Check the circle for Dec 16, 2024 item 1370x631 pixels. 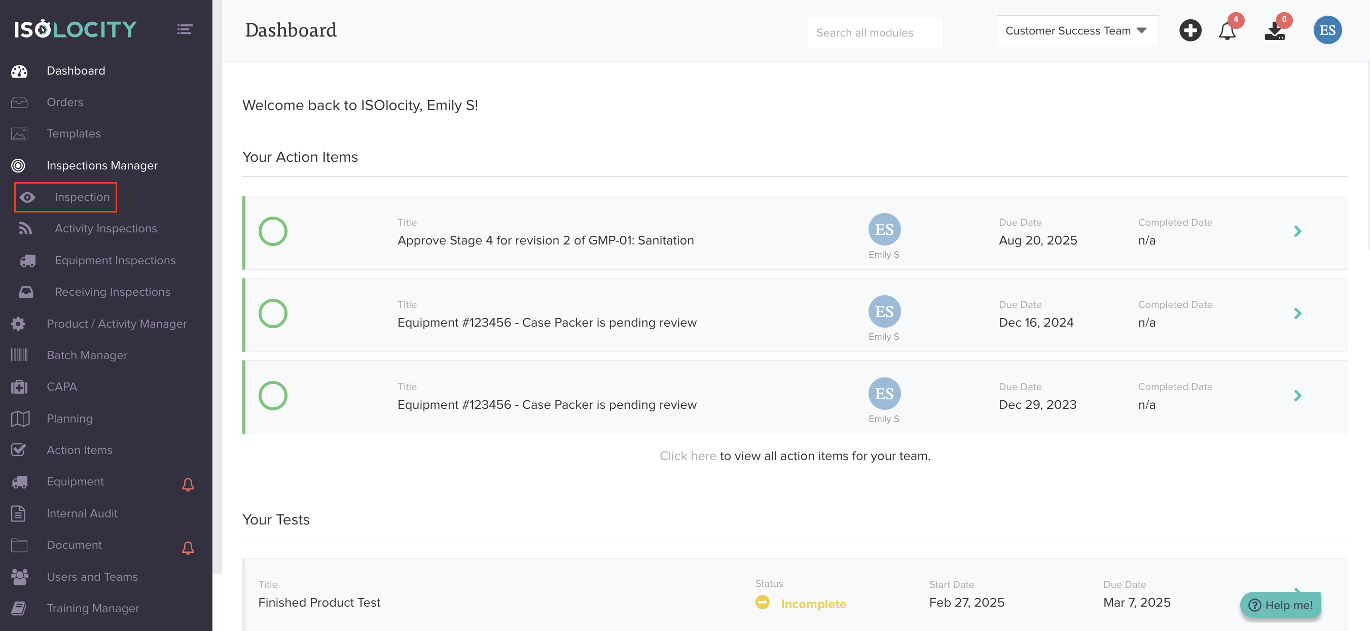273,313
